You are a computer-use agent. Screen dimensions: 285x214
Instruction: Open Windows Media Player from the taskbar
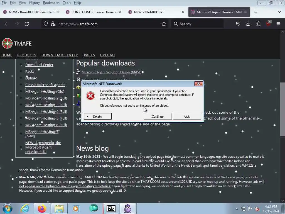click(x=76, y=208)
